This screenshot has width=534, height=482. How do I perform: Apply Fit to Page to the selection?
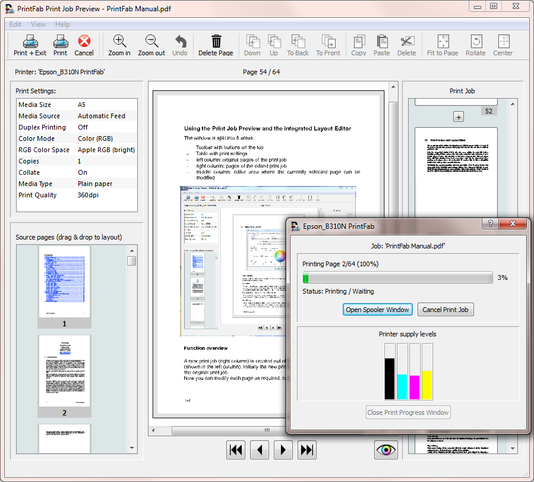[441, 45]
